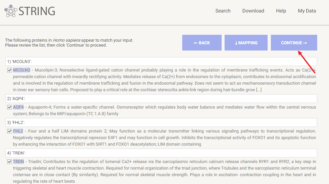Select the TRDN protein name link
Viewport: 329px width, 184px height.
[x=19, y=162]
